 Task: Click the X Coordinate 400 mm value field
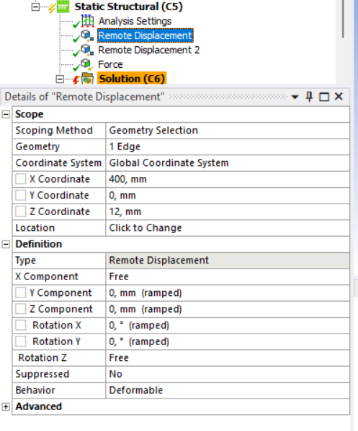pos(228,179)
